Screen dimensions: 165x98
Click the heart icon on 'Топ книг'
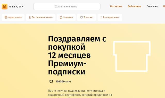(x=81, y=17)
